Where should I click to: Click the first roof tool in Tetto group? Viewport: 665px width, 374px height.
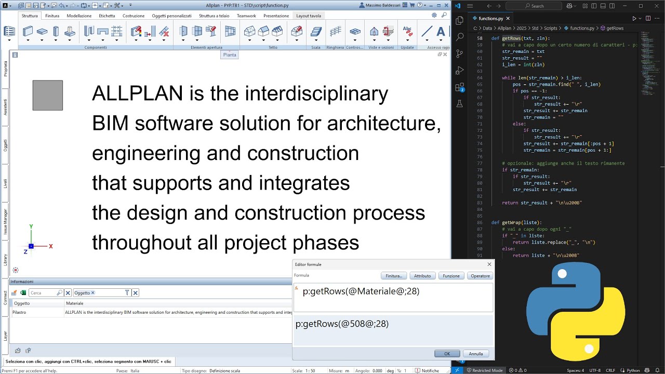250,31
